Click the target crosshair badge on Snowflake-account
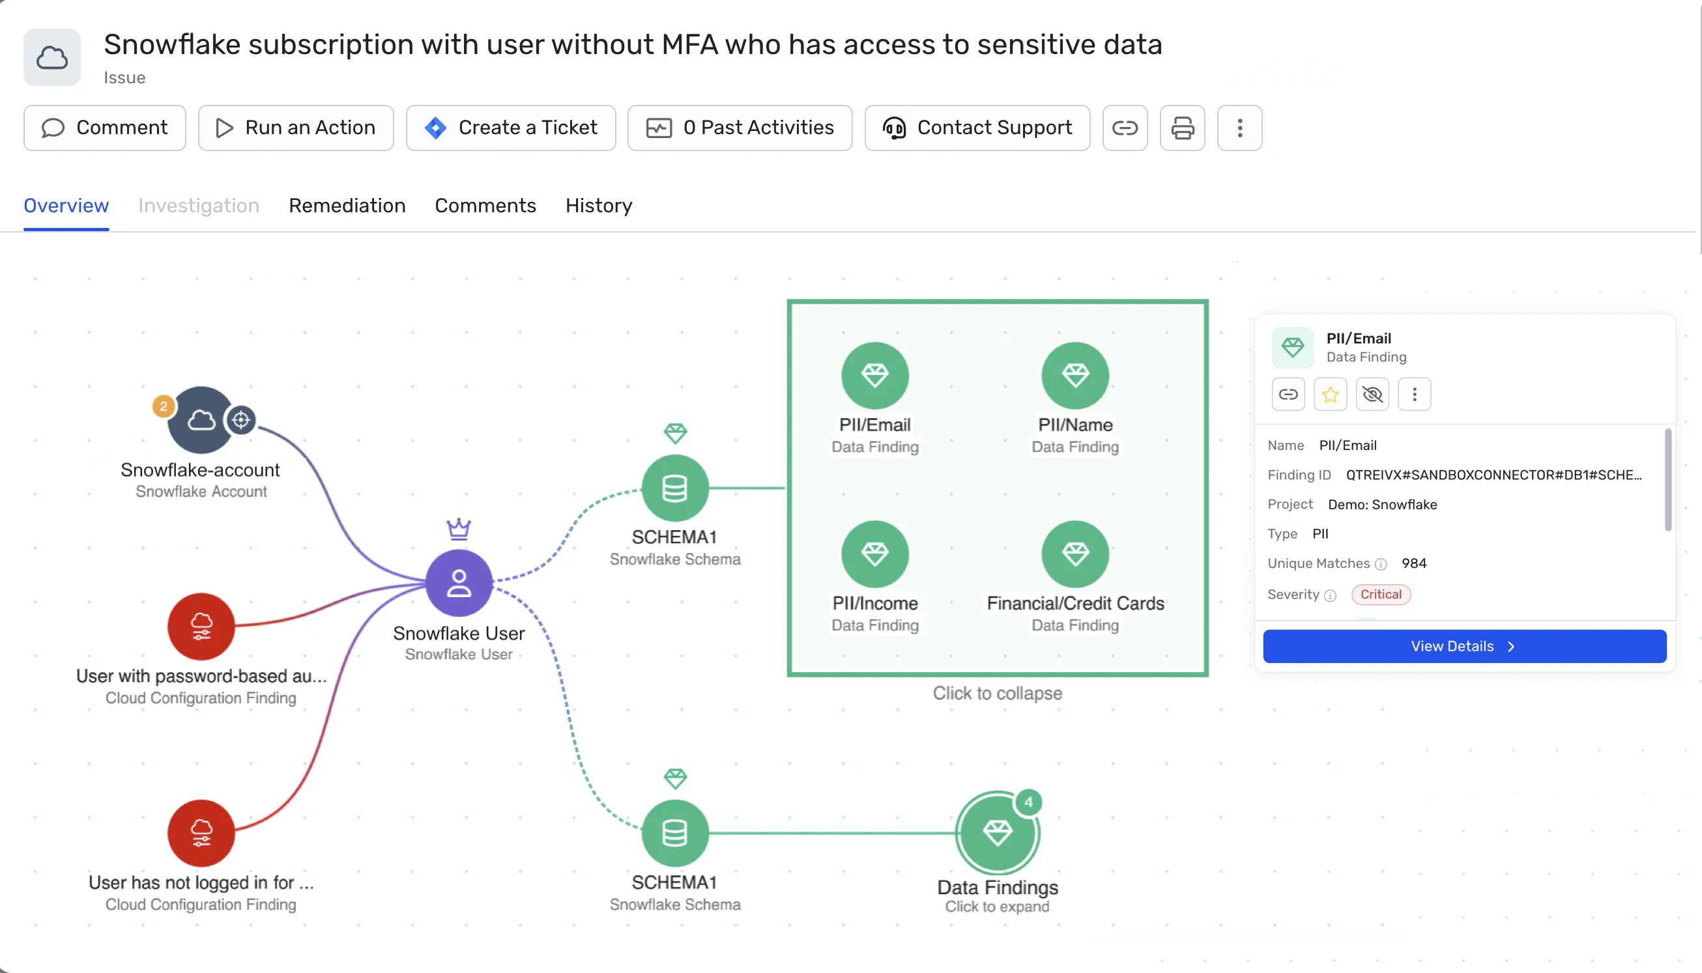The image size is (1702, 973). [x=241, y=419]
